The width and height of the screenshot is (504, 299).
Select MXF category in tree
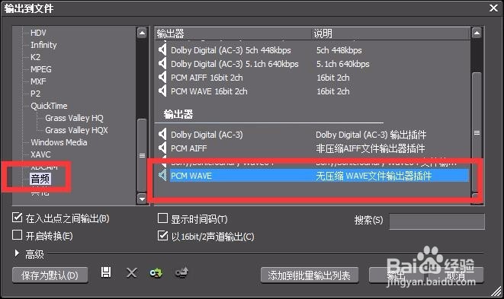tap(38, 81)
